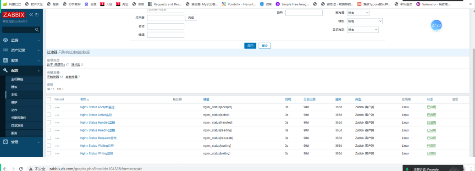Viewport: 475px width, 171px height.
Task: Tick the select-all checkbox in table header
Action: pos(49,99)
